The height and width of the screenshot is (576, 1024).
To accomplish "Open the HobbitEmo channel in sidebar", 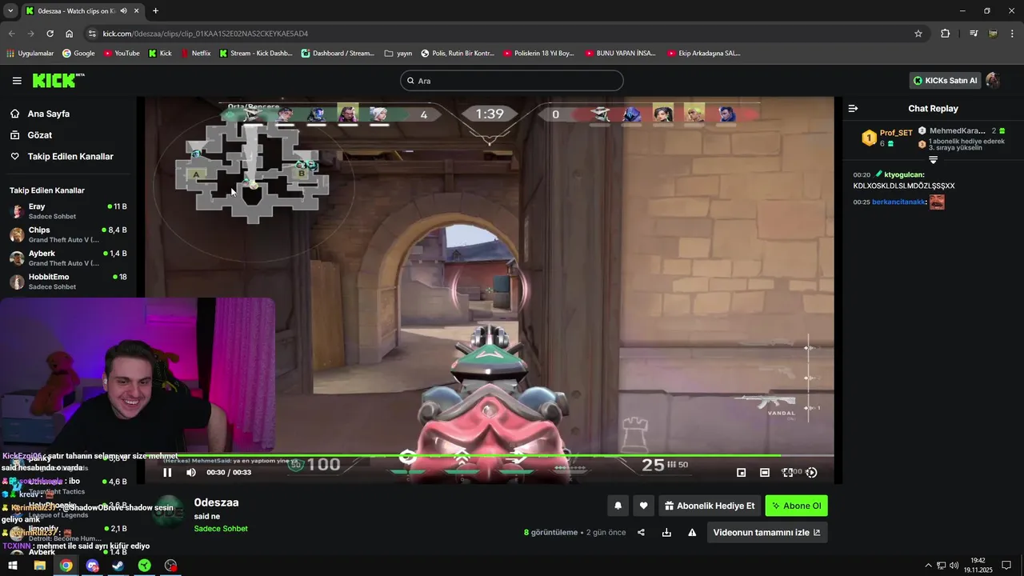I will click(x=67, y=282).
